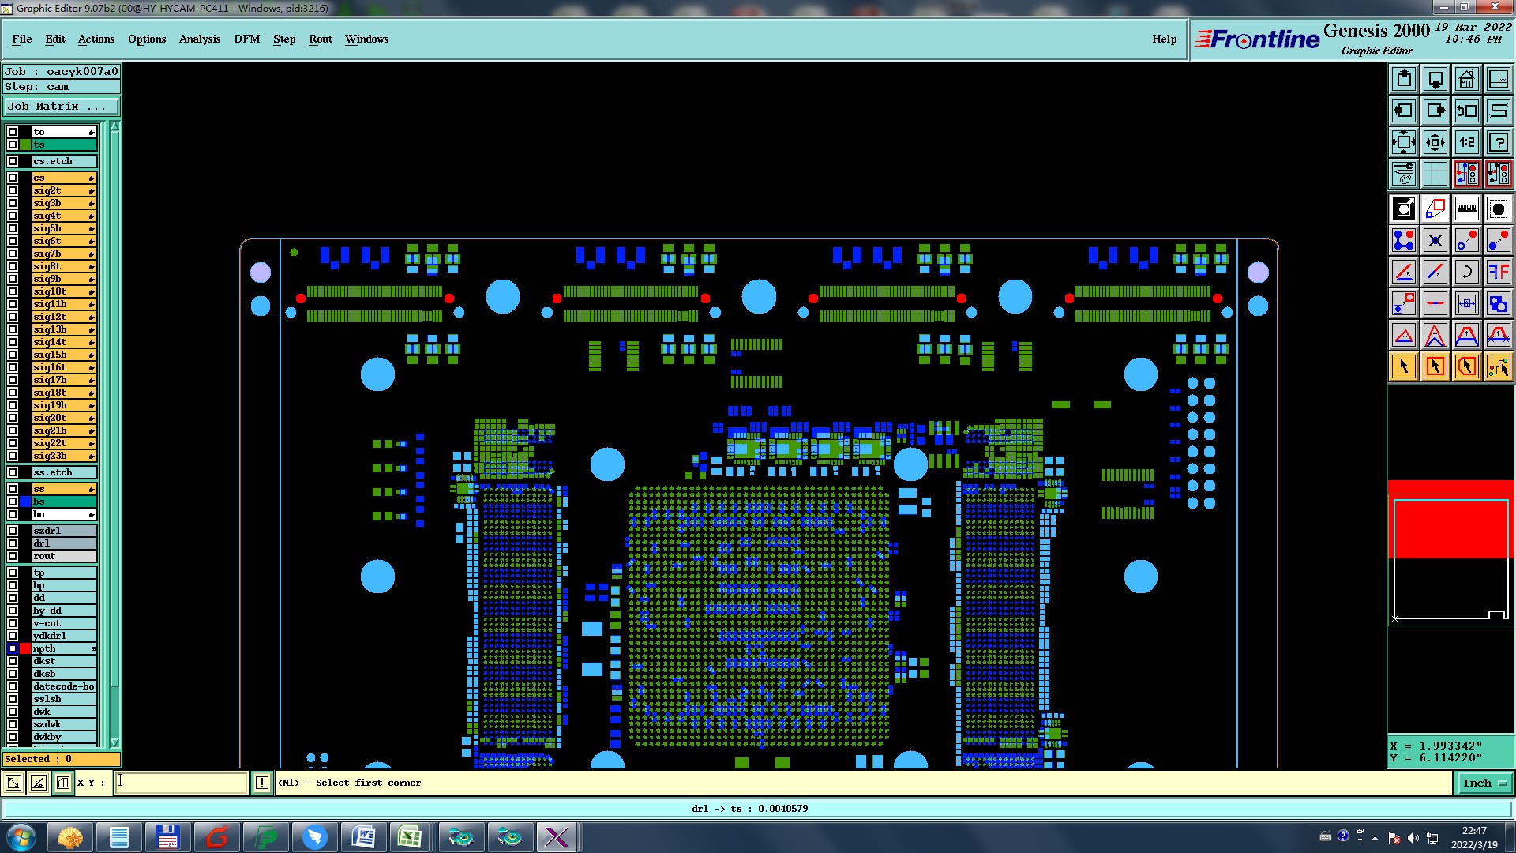The width and height of the screenshot is (1516, 853).
Task: Toggle the checkbox for drl layer
Action: tap(13, 543)
